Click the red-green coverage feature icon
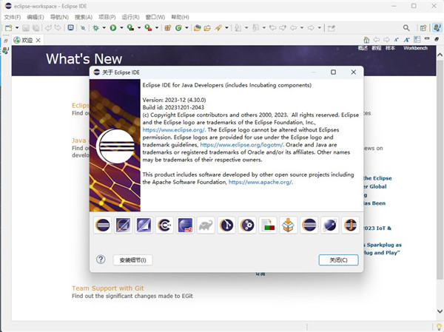Screen dimensions: 444x332 pyautogui.click(x=268, y=226)
